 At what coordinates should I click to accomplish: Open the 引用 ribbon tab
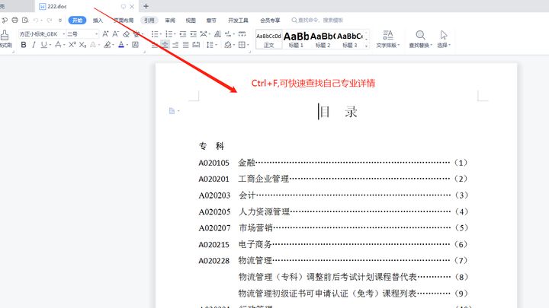coord(149,21)
